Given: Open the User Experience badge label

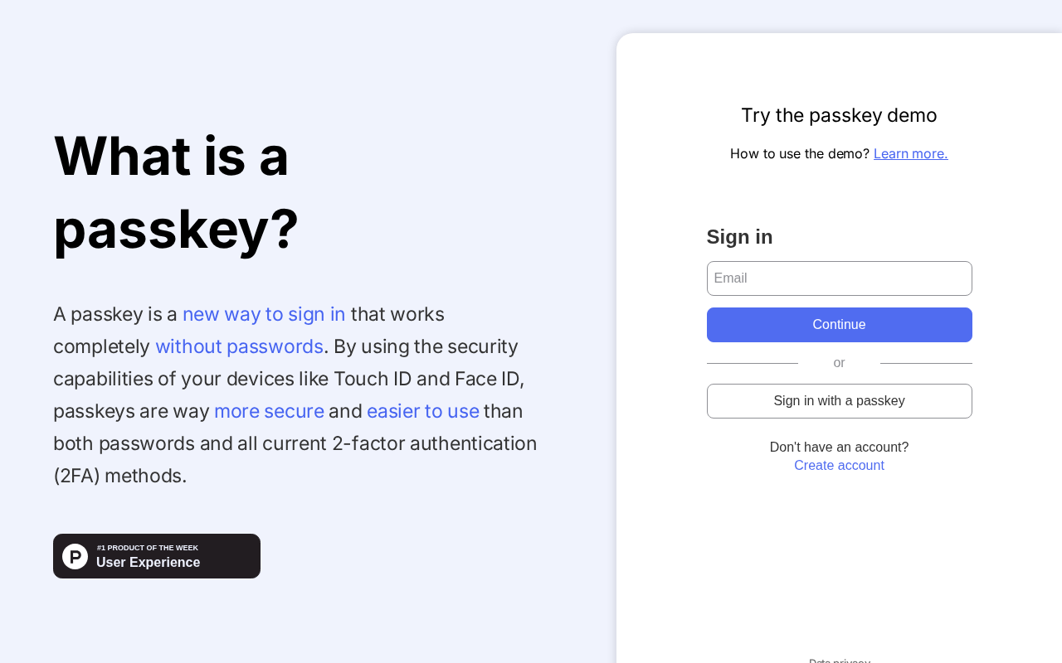Looking at the screenshot, I should tap(149, 563).
